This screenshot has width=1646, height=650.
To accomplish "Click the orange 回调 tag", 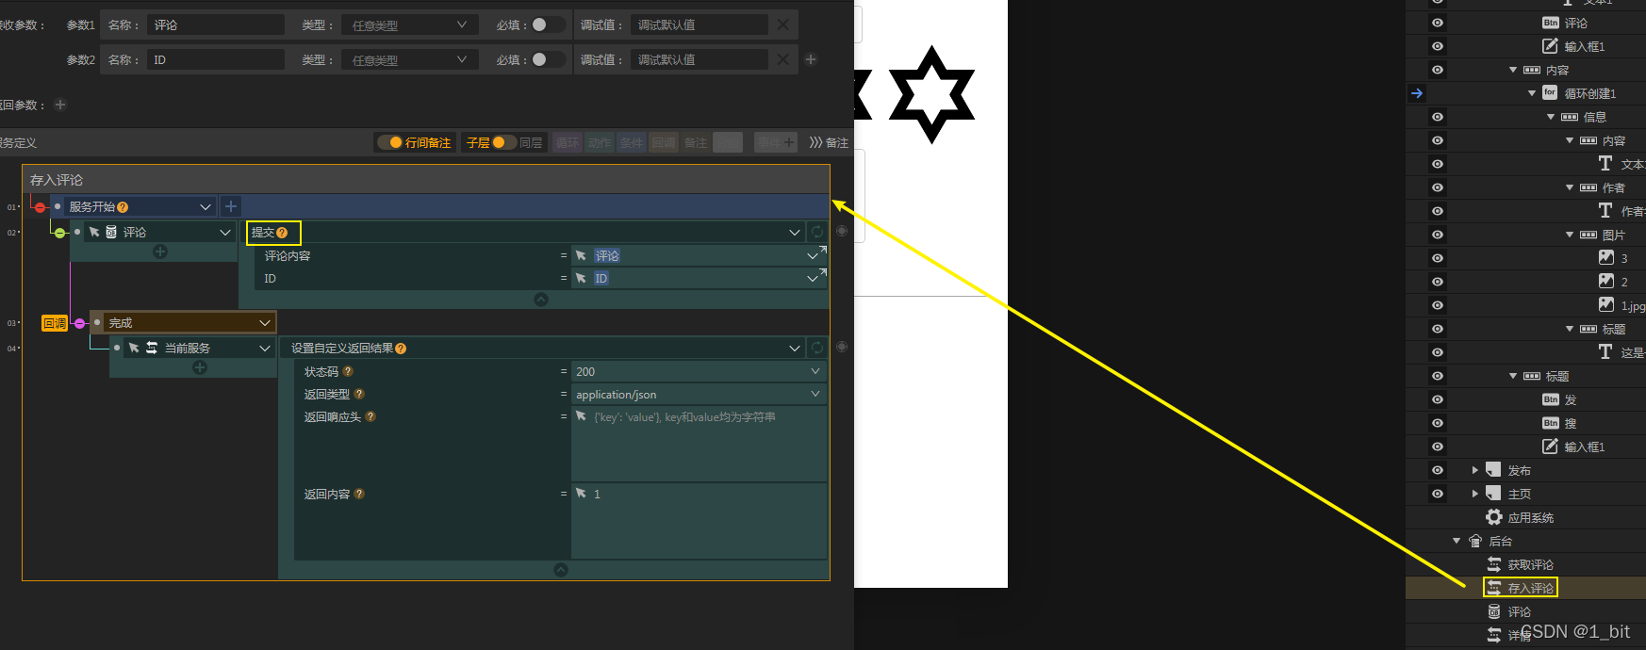I will click(55, 323).
